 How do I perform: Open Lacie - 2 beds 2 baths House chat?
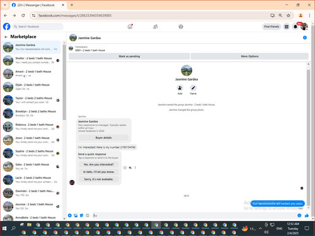(31, 180)
